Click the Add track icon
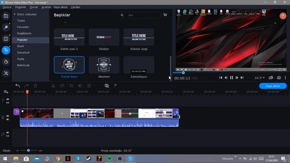Viewport: 290px width, 163px height. point(6,92)
